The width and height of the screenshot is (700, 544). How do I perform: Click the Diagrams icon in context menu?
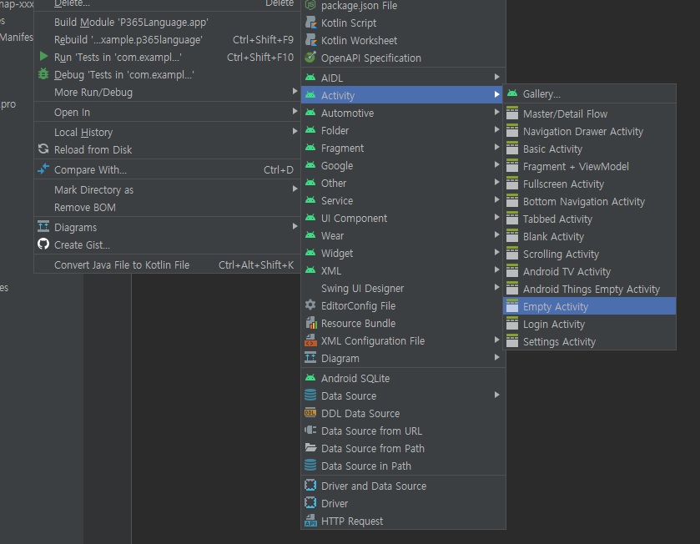click(43, 226)
